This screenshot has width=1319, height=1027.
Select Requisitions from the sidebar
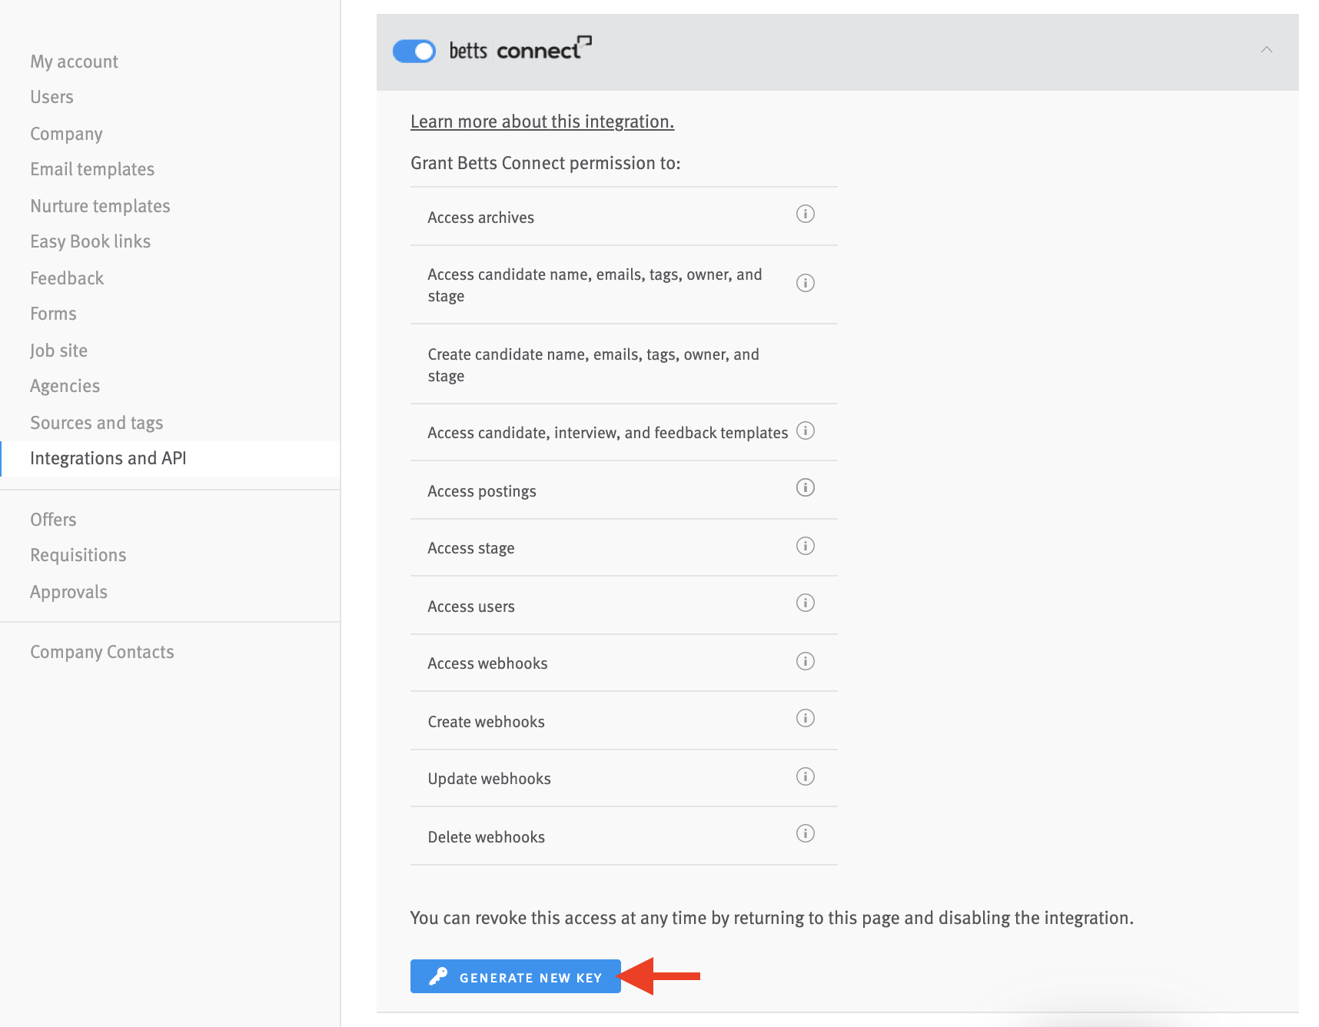tap(78, 555)
